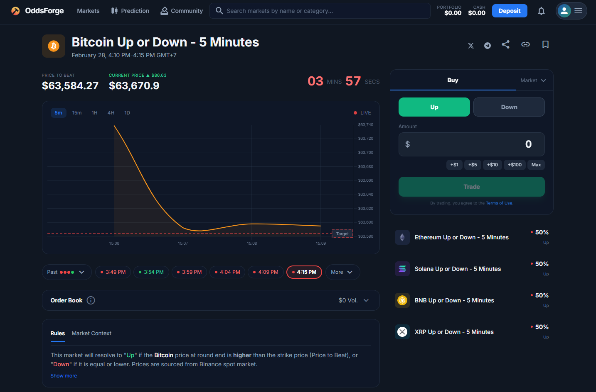596x392 pixels.
Task: Select the Buy tab
Action: click(x=453, y=80)
